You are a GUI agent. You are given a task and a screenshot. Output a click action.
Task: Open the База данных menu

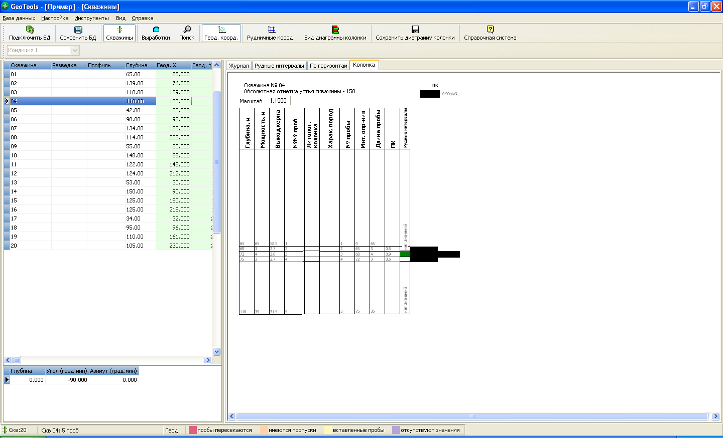point(19,18)
